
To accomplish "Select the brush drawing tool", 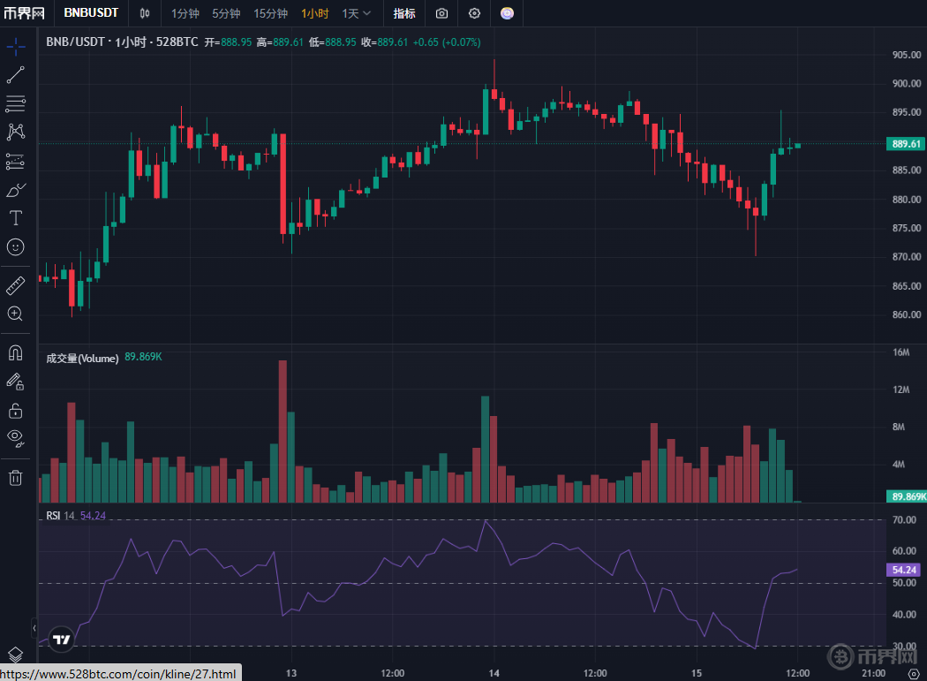I will tap(16, 190).
